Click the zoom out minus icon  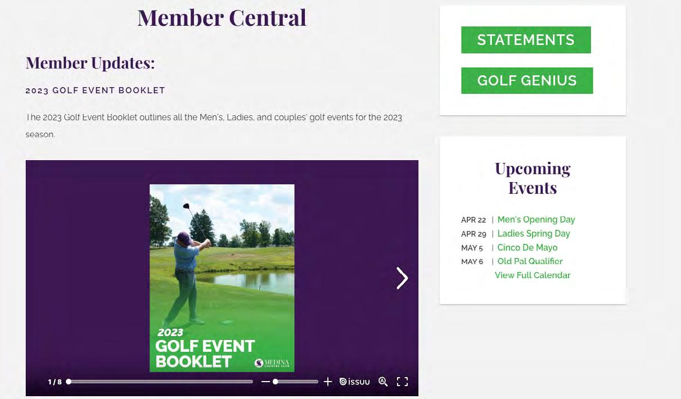pos(265,382)
